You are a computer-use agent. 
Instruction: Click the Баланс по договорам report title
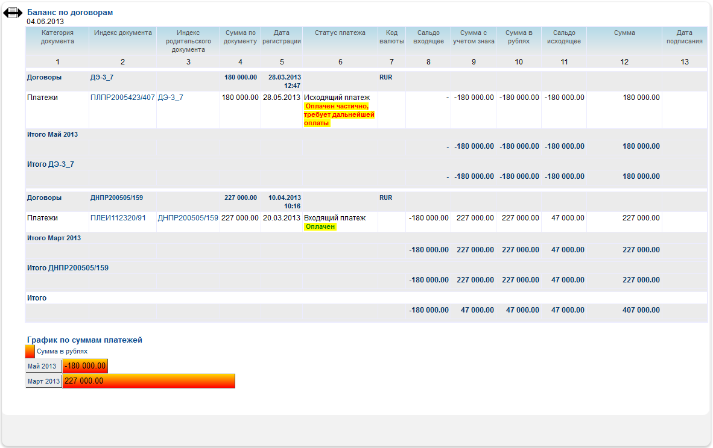(x=70, y=12)
